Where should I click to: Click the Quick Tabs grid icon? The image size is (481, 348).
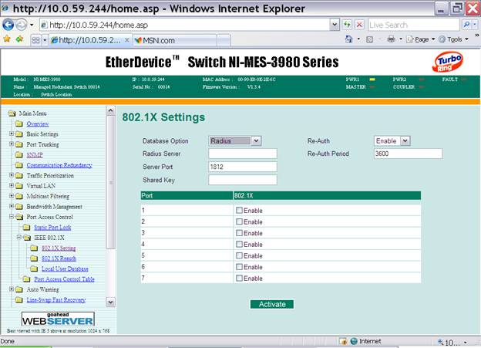point(35,39)
